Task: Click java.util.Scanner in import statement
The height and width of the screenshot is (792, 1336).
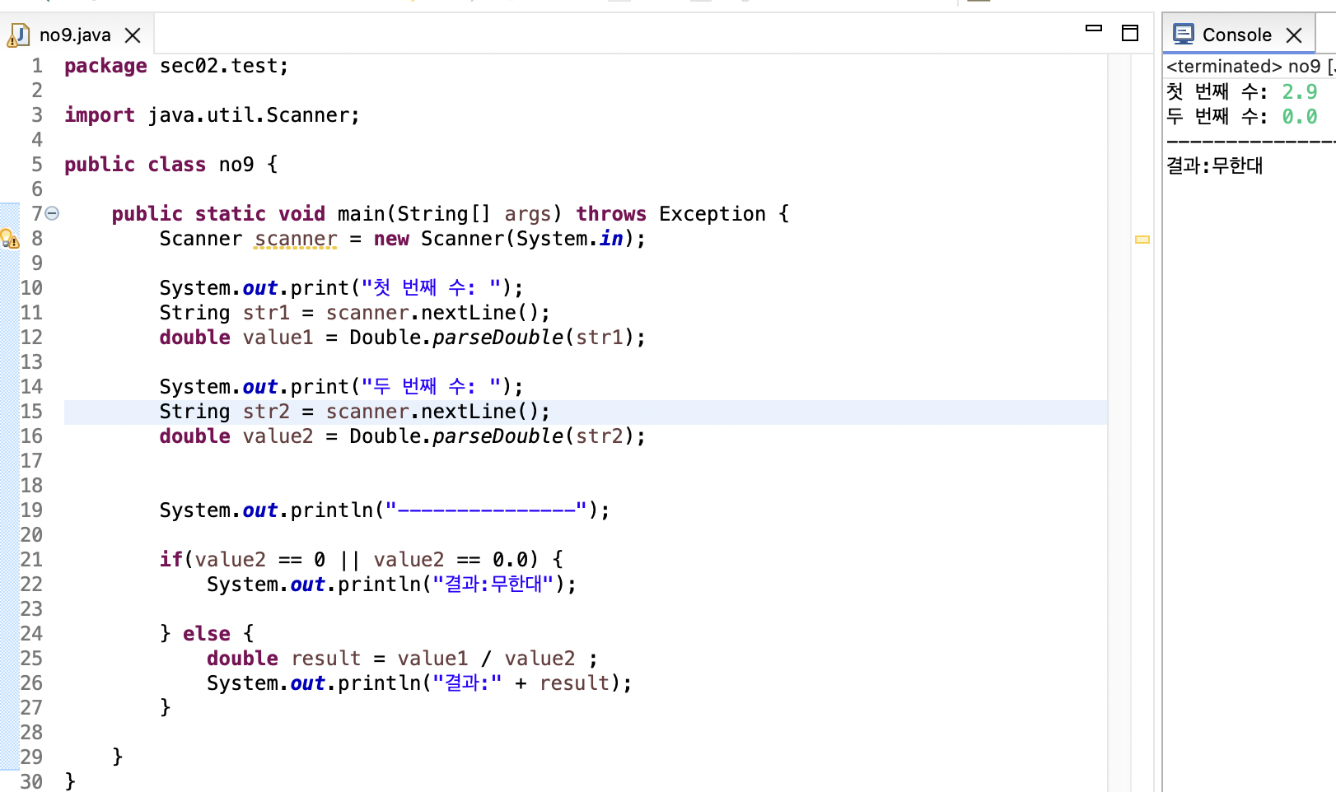Action: pos(249,115)
